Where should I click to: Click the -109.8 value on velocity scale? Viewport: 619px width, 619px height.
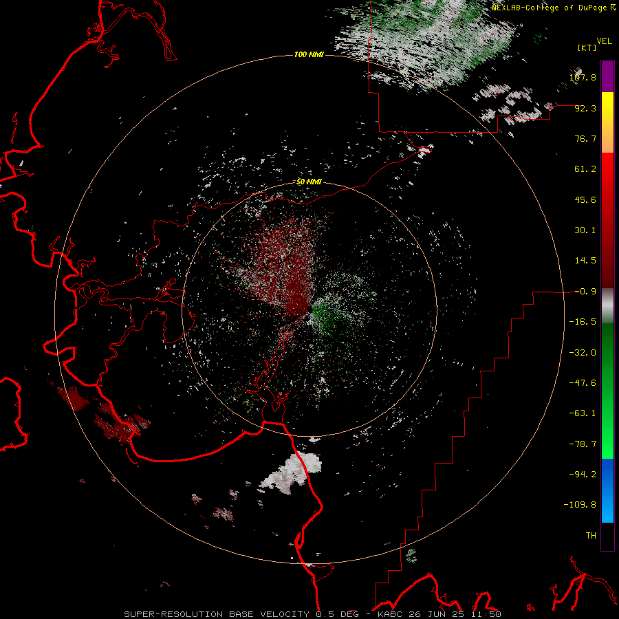point(580,505)
